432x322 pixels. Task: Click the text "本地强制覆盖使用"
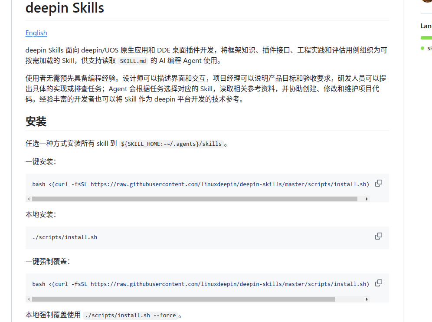pyautogui.click(x=53, y=315)
